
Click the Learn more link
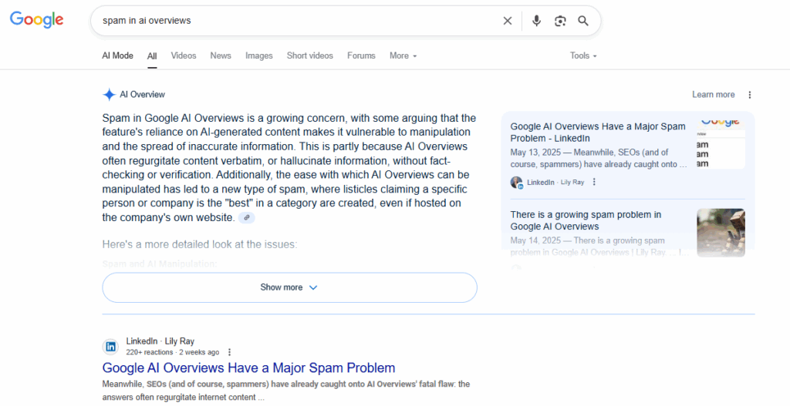pos(714,95)
